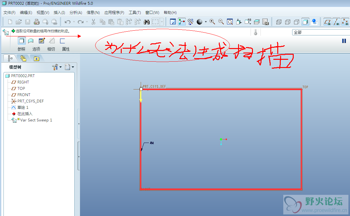Click the Reorient view icon
The width and height of the screenshot is (350, 216).
point(239,22)
